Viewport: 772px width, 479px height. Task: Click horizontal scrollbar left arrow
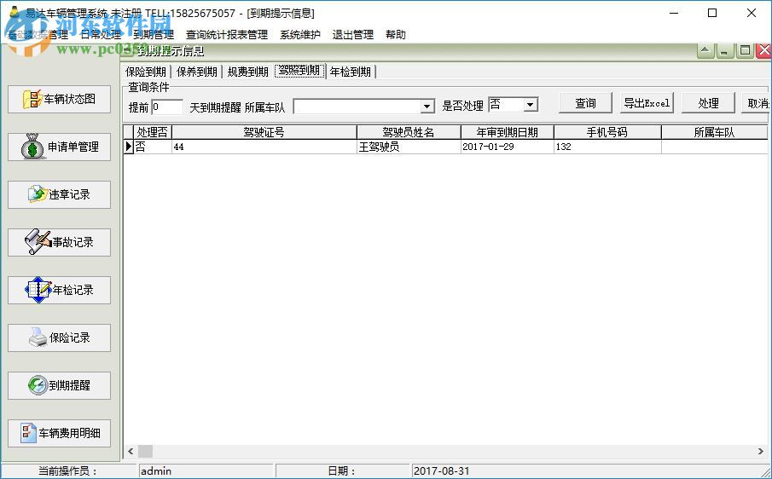point(131,451)
